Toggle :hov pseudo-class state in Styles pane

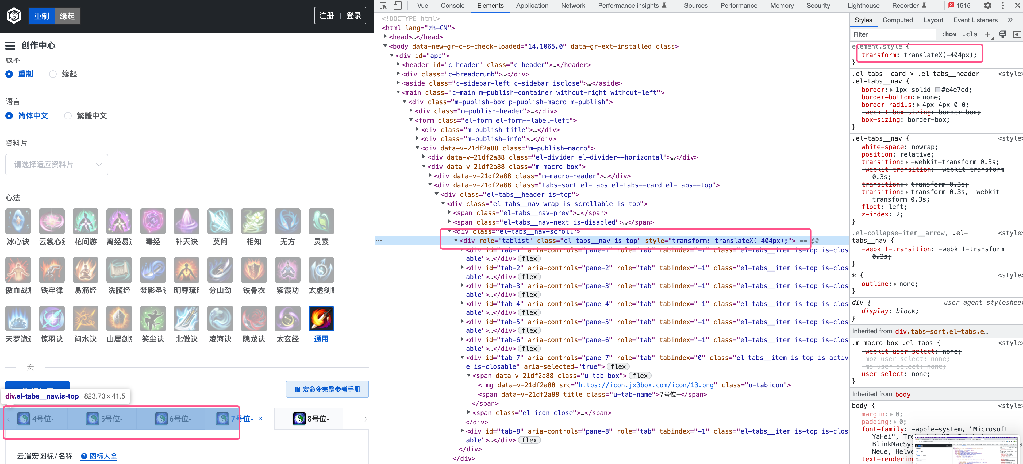(949, 34)
